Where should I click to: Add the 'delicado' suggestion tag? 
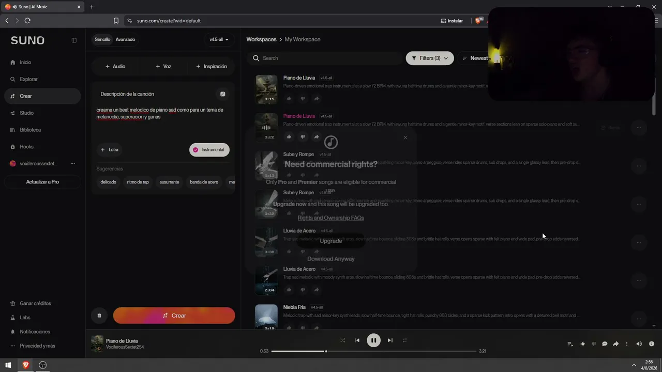point(109,182)
